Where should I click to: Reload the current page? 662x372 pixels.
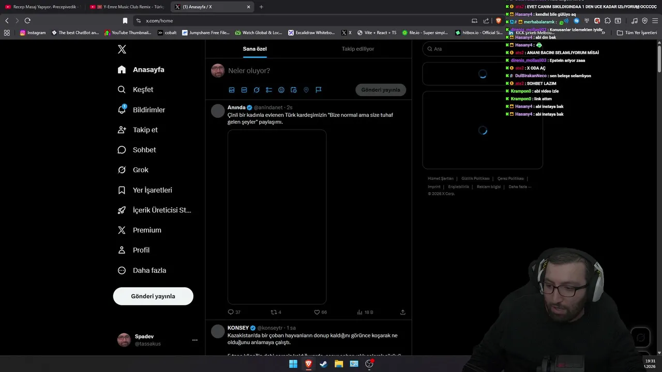pos(27,21)
